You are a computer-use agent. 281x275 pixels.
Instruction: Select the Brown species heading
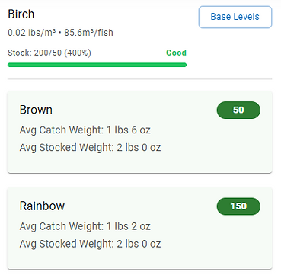pyautogui.click(x=36, y=110)
